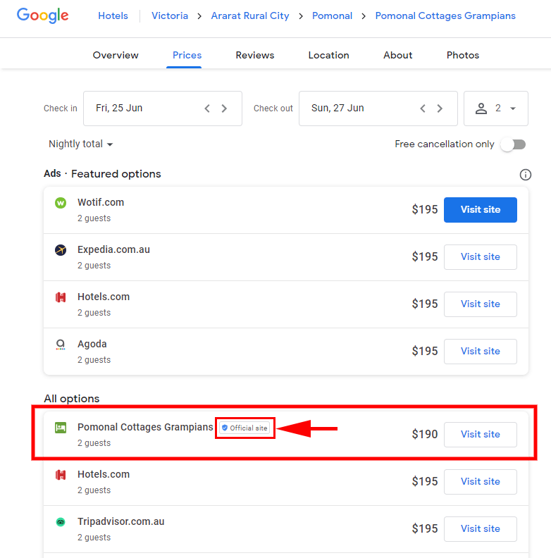Open the Photos tab
This screenshot has height=558, width=551.
click(x=462, y=55)
